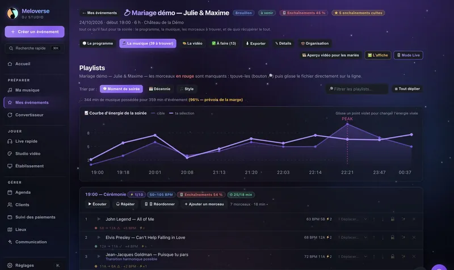454x270 pixels.
Task: Select the PEAK energy point at 22:21
Action: [347, 124]
